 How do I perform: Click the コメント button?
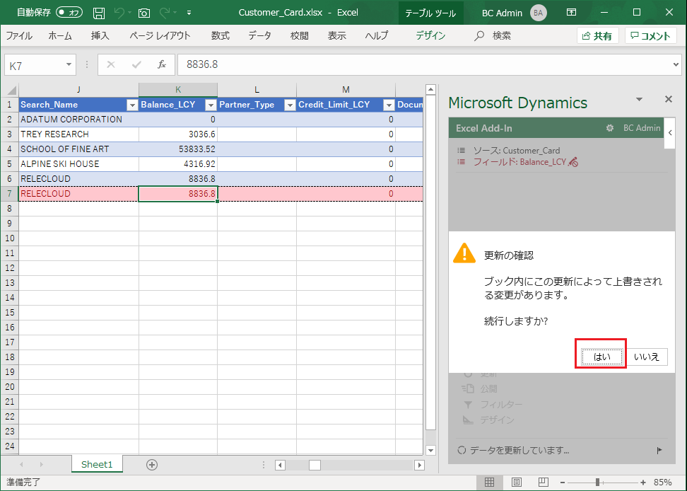(x=651, y=36)
